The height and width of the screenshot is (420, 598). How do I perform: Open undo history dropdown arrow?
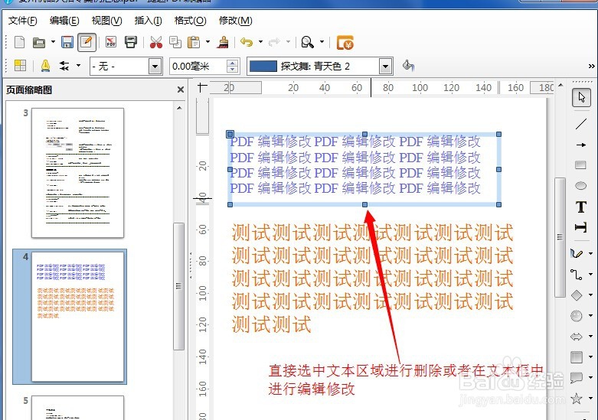click(x=260, y=41)
